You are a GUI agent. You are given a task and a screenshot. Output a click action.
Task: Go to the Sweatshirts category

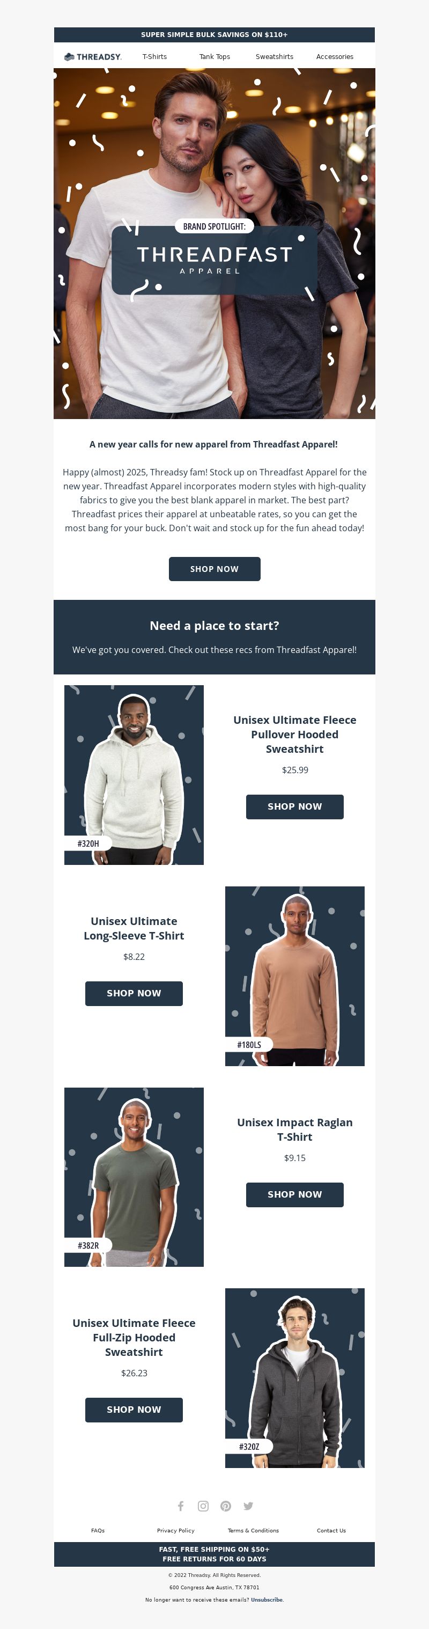(274, 57)
